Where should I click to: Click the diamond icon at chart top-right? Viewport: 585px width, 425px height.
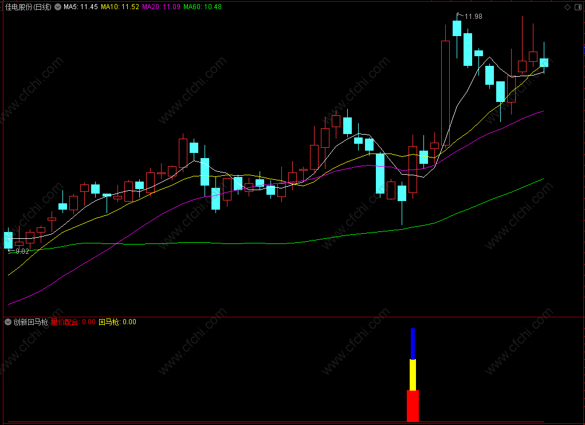pyautogui.click(x=567, y=7)
